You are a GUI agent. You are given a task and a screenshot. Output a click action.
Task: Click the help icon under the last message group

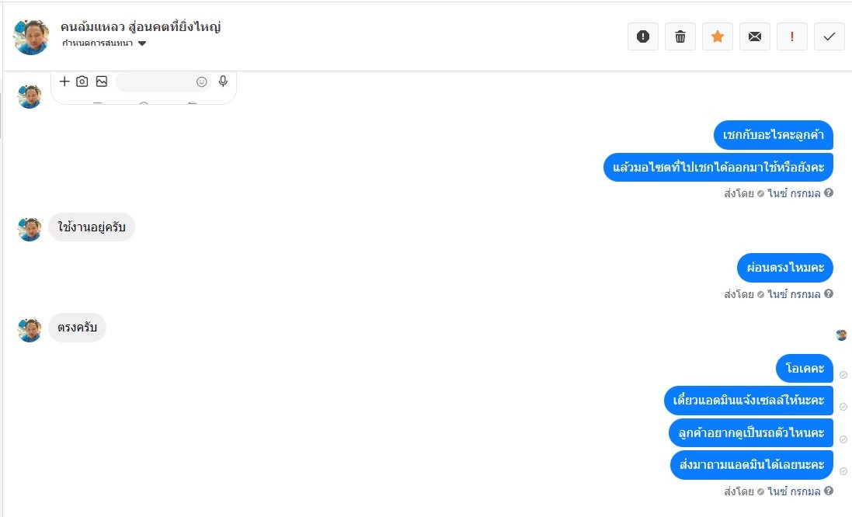(829, 491)
